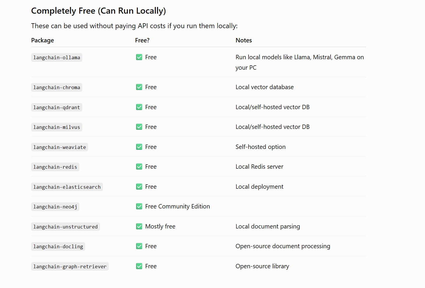This screenshot has height=288, width=425.
Task: Click the "Package" column header
Action: (42, 40)
